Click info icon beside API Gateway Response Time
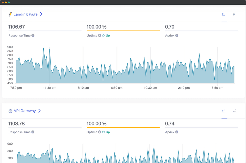246x163 pixels. pyautogui.click(x=33, y=132)
